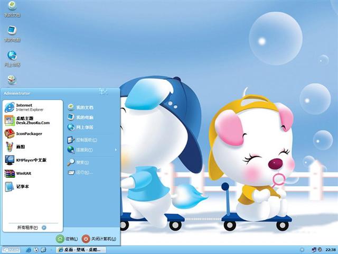Click 关闭计算机 shut down button
The image size is (338, 254).
pos(99,239)
